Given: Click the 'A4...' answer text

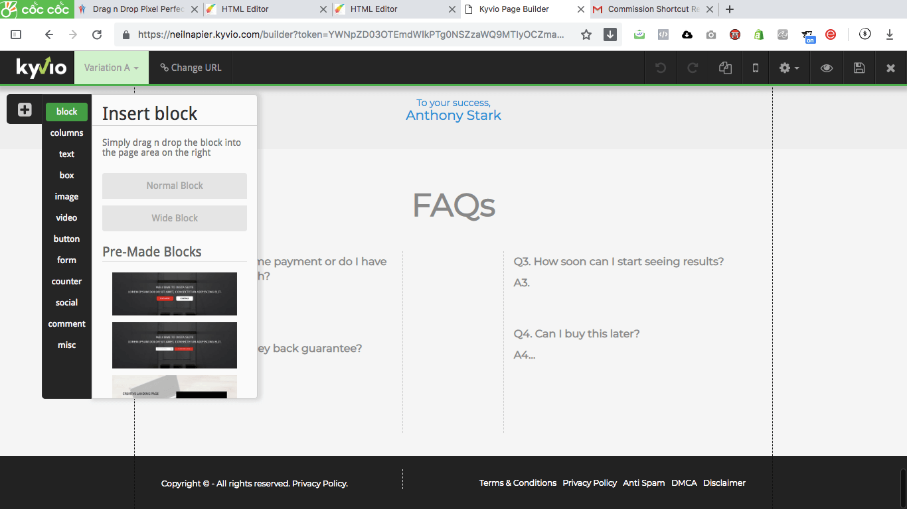Looking at the screenshot, I should 525,355.
